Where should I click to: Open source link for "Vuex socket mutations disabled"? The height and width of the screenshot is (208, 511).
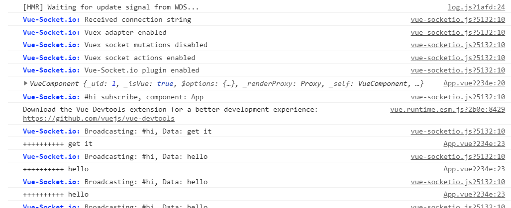pyautogui.click(x=458, y=45)
